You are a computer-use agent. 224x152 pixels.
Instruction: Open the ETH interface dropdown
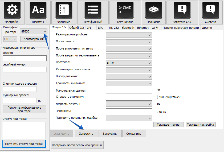tap(10, 39)
